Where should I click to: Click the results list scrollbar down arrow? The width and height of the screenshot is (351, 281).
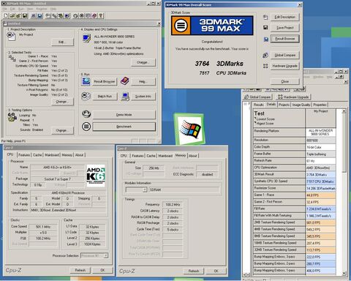[x=344, y=274]
